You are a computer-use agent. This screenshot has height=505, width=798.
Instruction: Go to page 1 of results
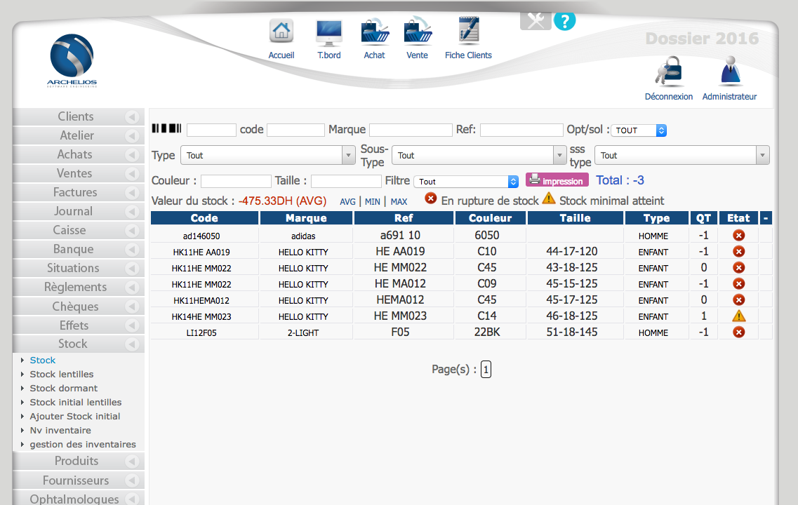[486, 370]
